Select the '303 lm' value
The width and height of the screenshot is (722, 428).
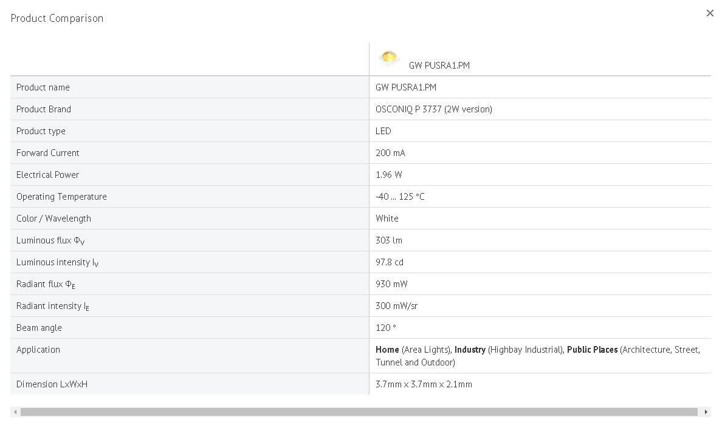pyautogui.click(x=388, y=240)
